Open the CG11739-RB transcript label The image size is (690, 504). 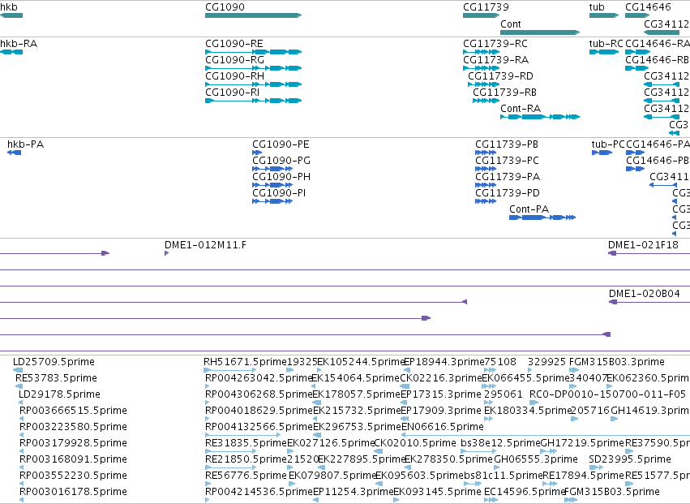point(505,93)
